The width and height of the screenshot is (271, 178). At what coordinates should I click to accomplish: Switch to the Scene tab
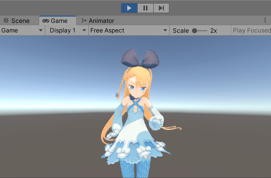(17, 21)
